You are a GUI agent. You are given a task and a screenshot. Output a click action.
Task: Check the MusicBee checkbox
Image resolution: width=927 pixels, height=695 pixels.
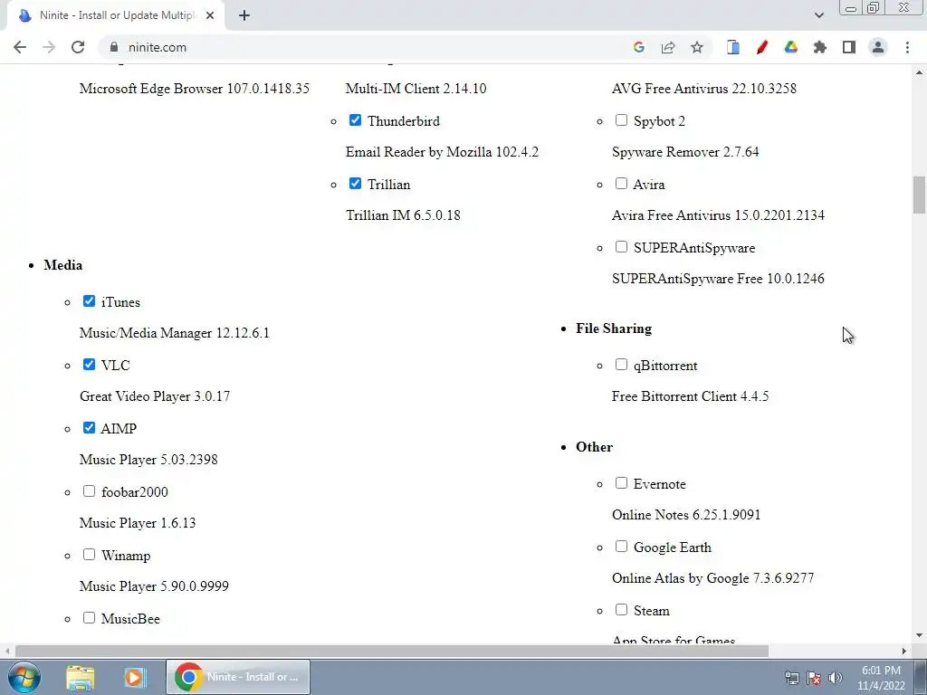click(90, 617)
